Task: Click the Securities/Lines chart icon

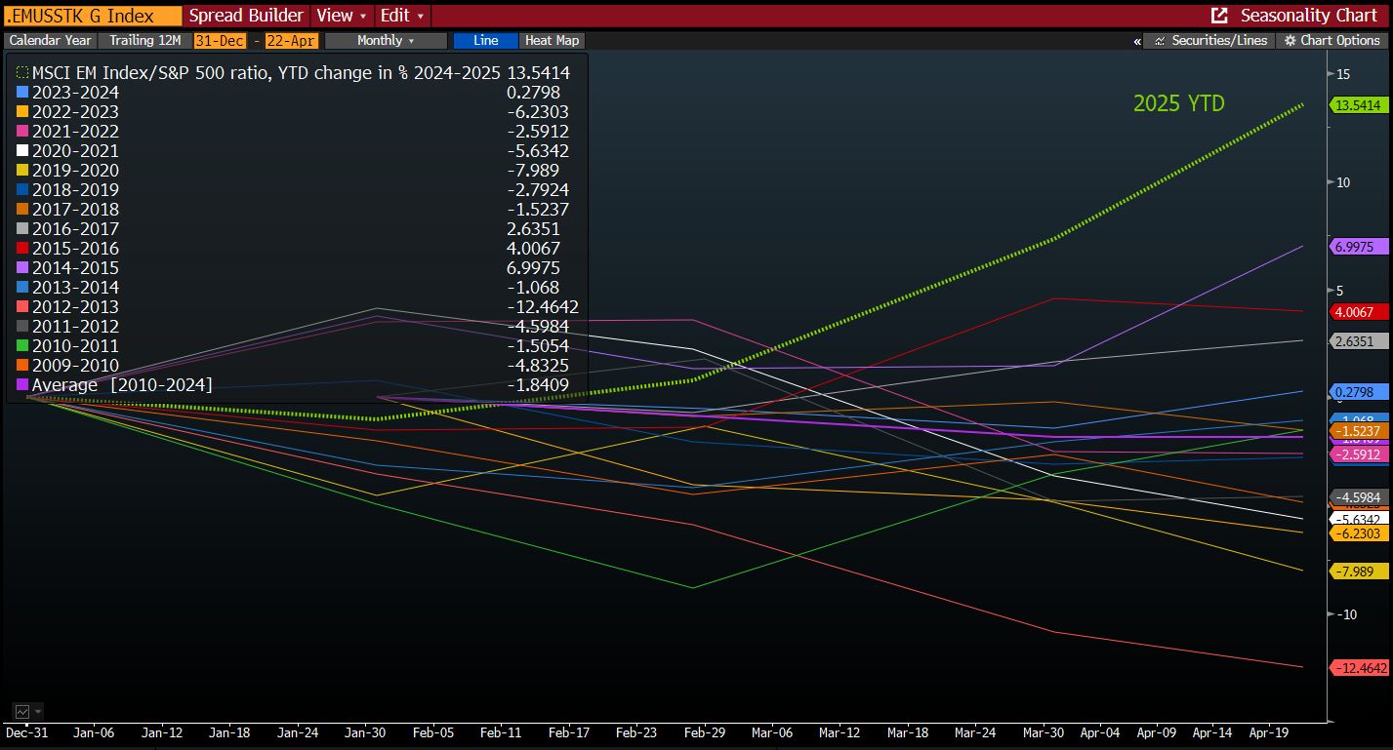Action: point(1161,41)
